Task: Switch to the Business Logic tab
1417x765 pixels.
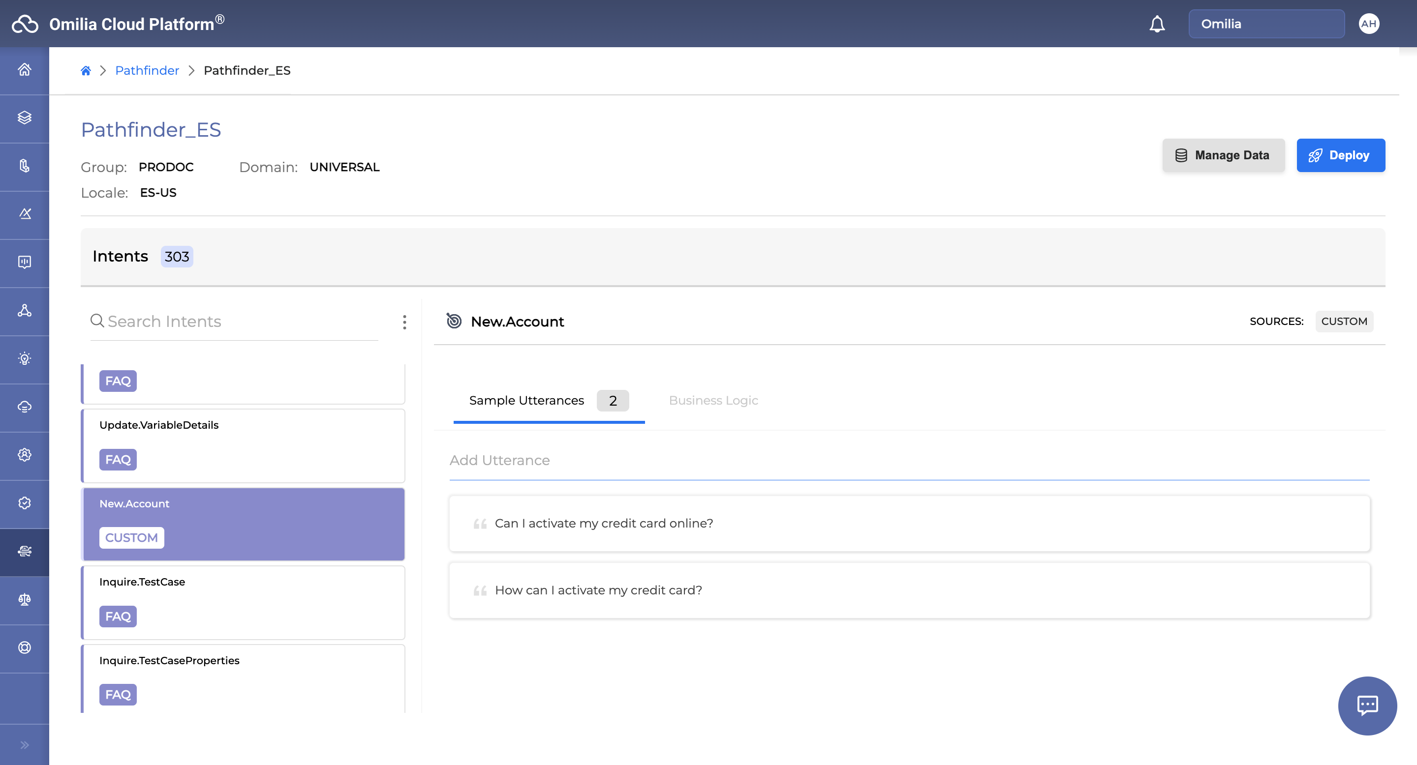Action: click(713, 400)
